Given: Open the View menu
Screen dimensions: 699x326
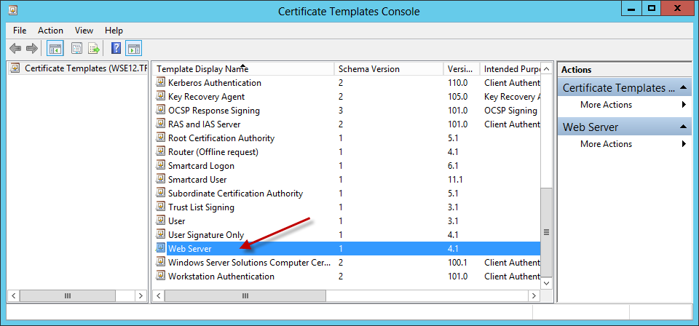Looking at the screenshot, I should coord(84,31).
